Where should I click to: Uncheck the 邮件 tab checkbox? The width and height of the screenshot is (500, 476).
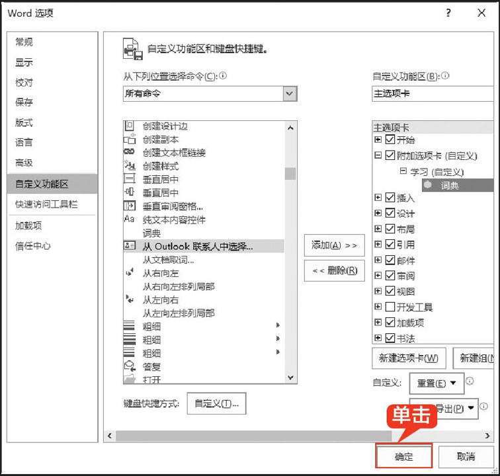tap(390, 260)
